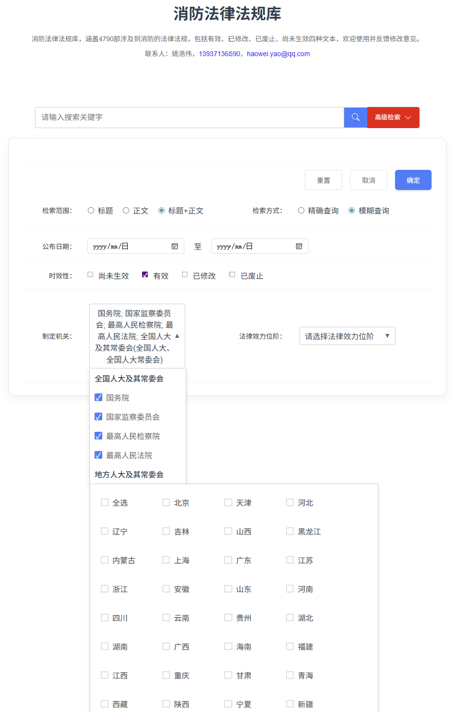Viewport: 457px width, 712px height.
Task: Uncheck the 有效 validity checkbox
Action: coord(145,275)
